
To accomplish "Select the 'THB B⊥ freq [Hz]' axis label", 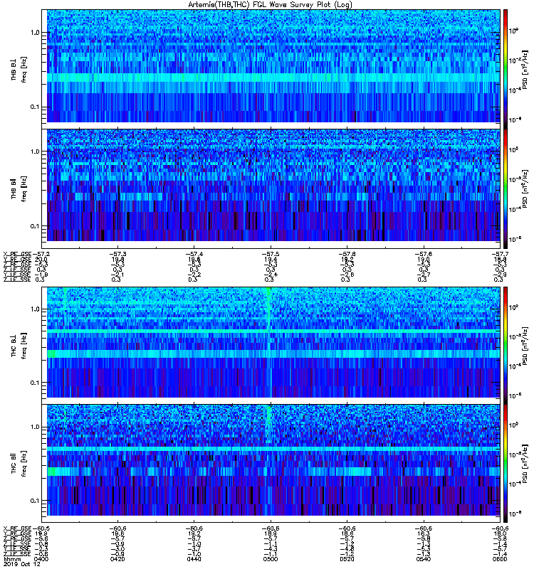I will click(19, 69).
